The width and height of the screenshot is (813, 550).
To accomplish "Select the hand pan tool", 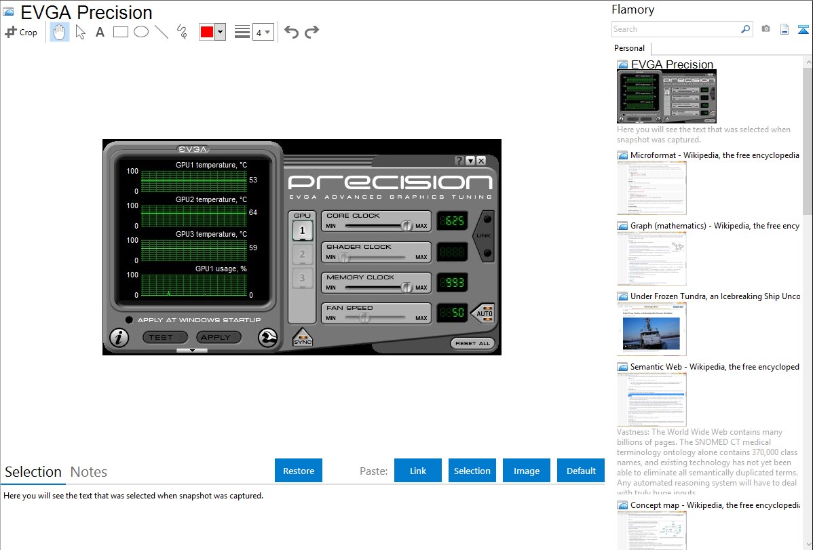I will [60, 32].
